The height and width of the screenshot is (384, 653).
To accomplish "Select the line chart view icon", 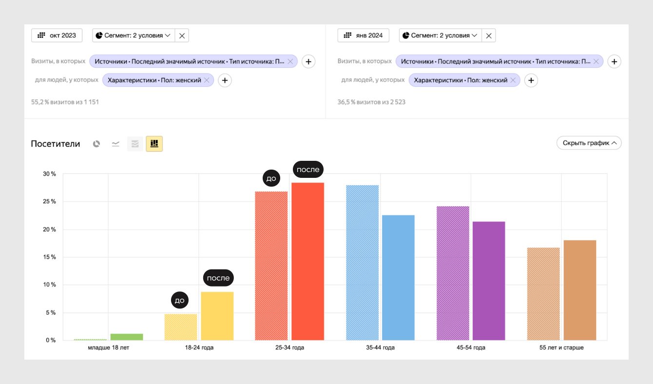I will (x=115, y=144).
